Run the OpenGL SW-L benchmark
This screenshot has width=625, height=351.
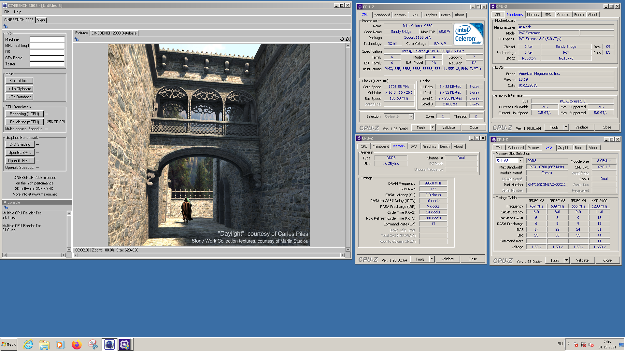(20, 153)
